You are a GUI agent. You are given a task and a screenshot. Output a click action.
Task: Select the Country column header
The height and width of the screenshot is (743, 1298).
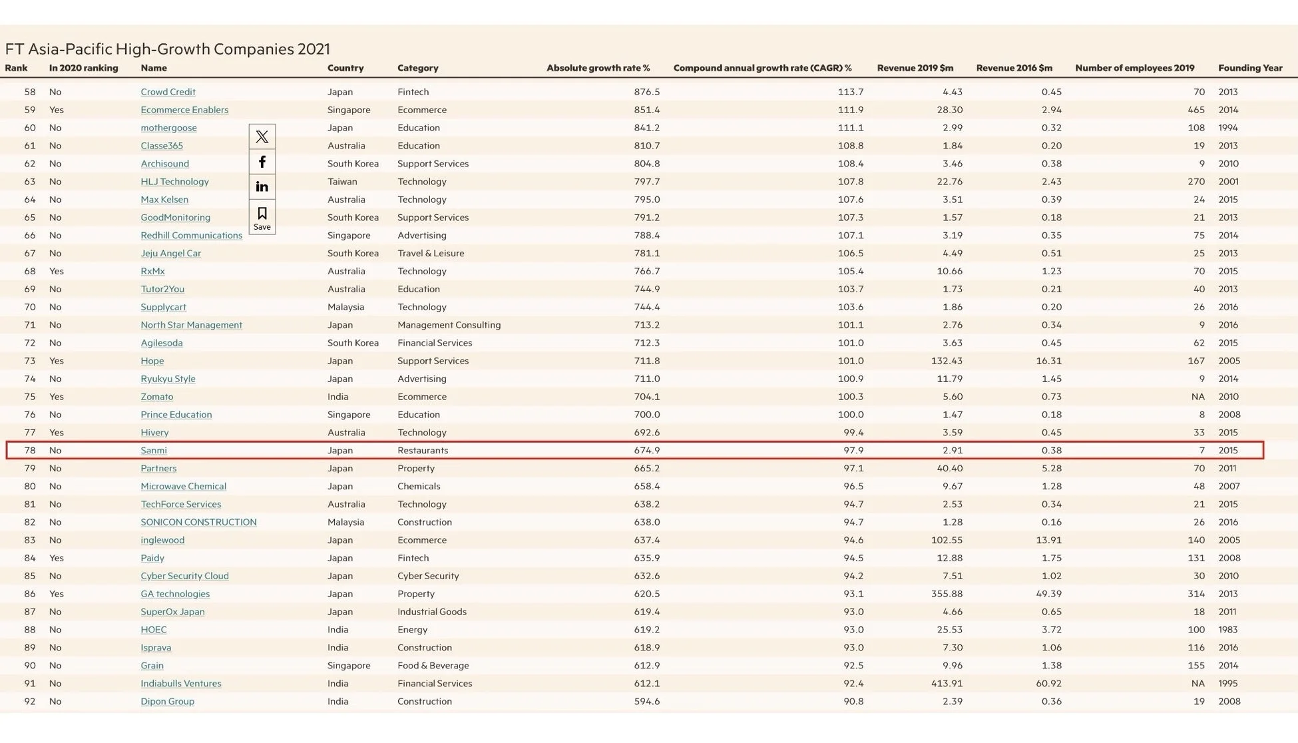point(345,68)
